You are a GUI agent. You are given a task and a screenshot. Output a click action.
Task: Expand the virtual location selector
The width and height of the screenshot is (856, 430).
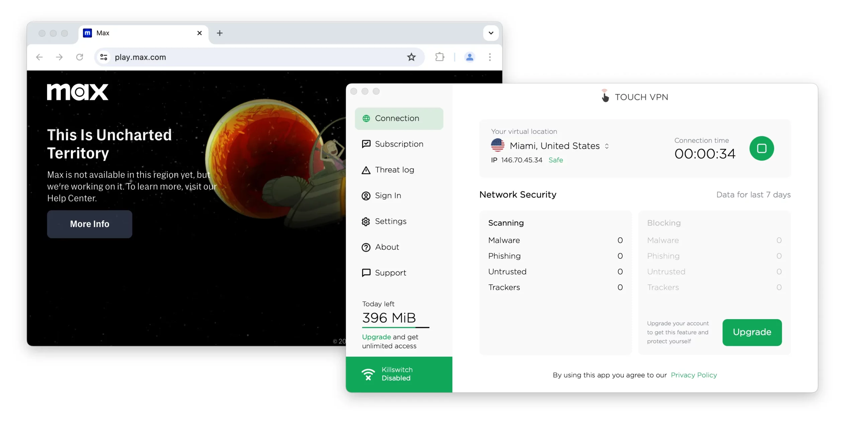[x=607, y=146]
